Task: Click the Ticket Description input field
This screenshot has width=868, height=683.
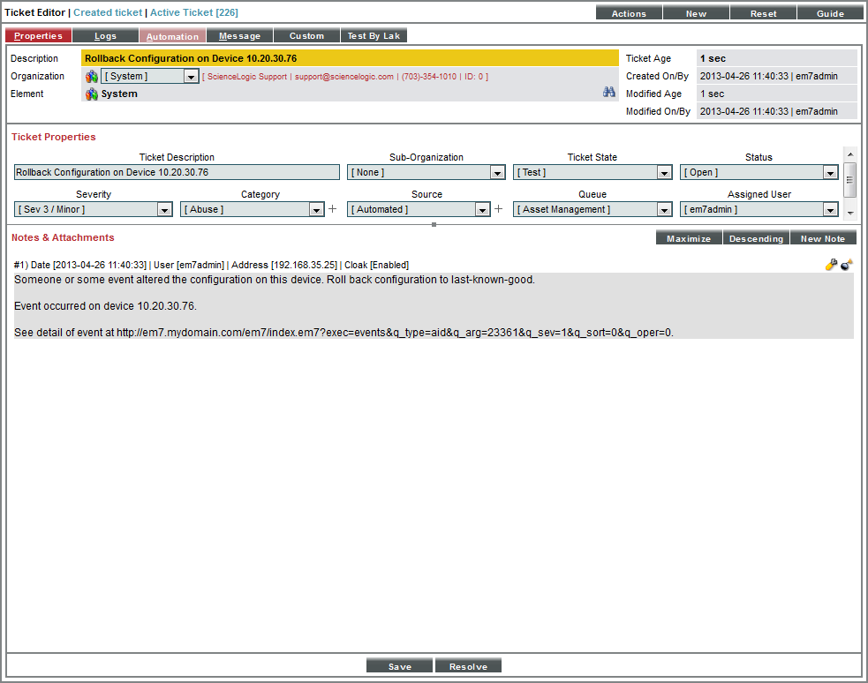Action: click(177, 173)
